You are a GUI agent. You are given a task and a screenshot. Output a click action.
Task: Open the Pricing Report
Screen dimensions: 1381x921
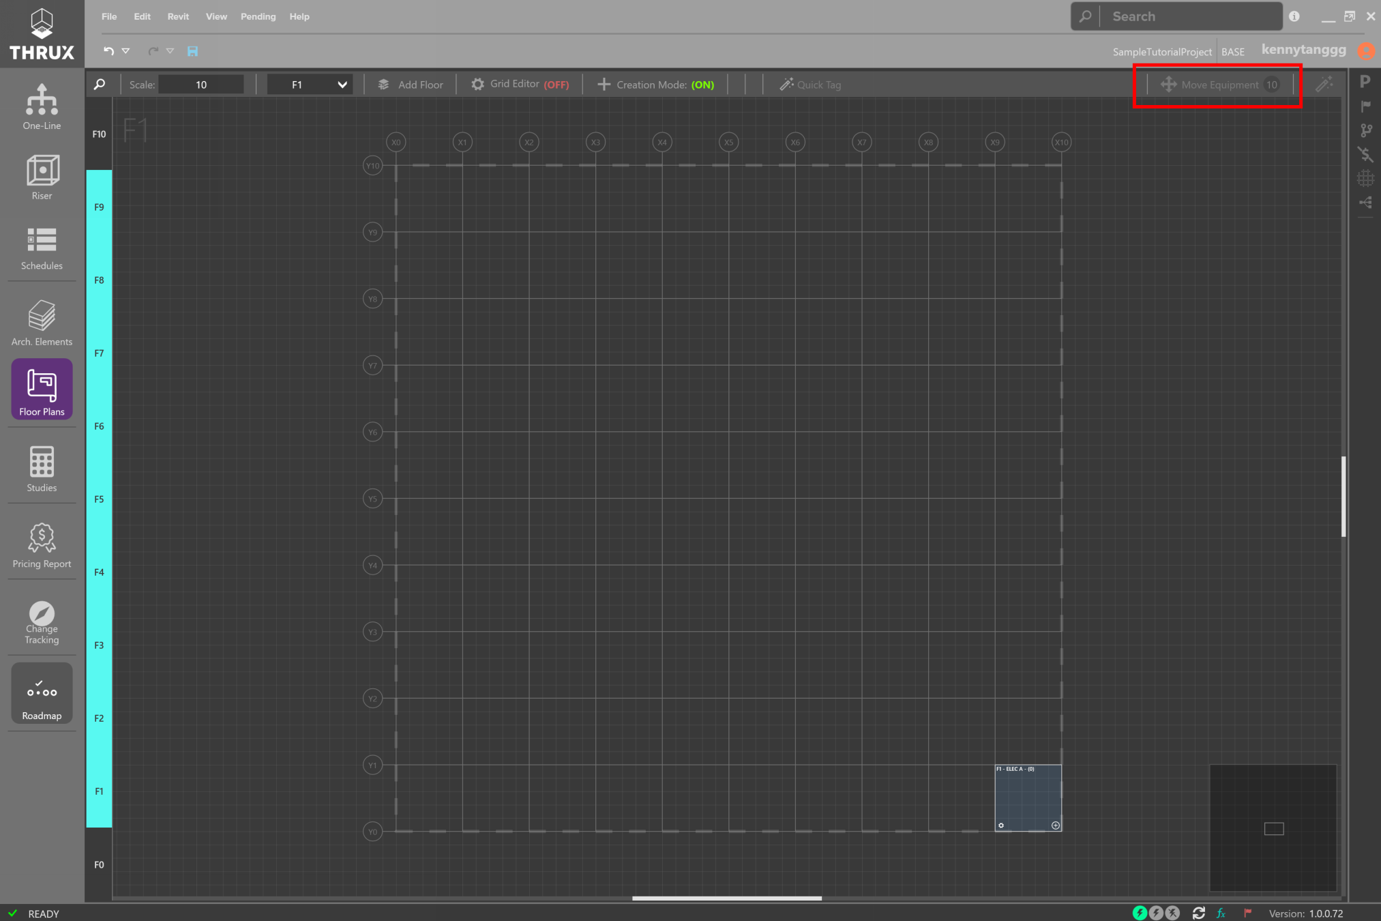click(42, 544)
